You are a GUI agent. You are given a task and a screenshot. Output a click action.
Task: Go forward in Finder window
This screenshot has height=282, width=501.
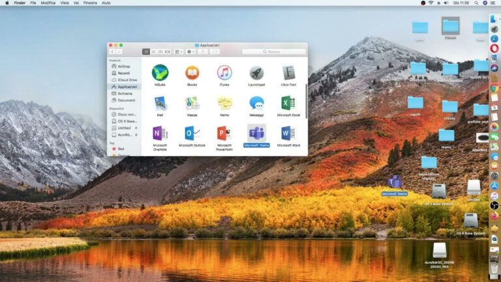click(x=119, y=52)
